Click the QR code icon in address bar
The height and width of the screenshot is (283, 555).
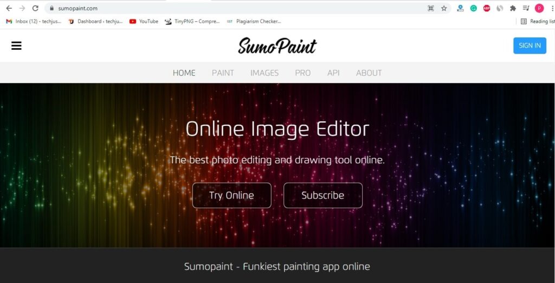431,8
